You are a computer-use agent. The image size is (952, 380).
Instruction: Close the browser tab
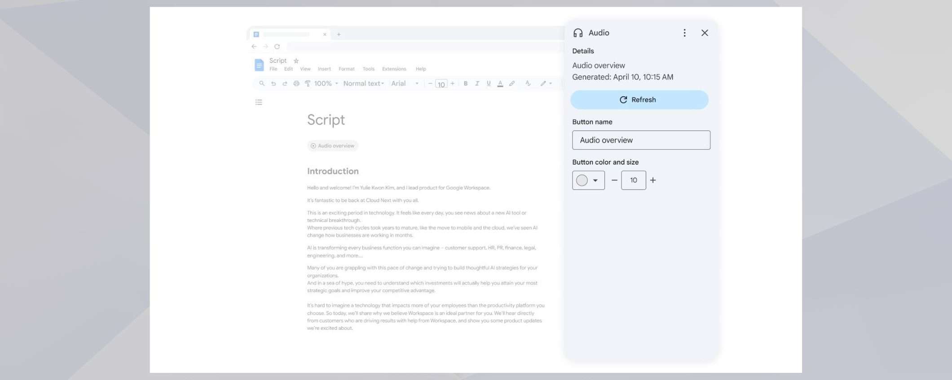pyautogui.click(x=325, y=35)
